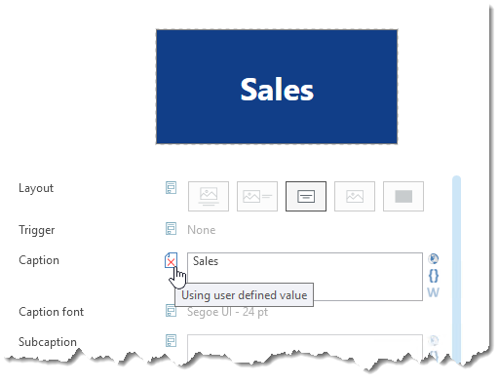Click the globe icon beside Caption field
Screen dimensions: 499x384
point(434,259)
